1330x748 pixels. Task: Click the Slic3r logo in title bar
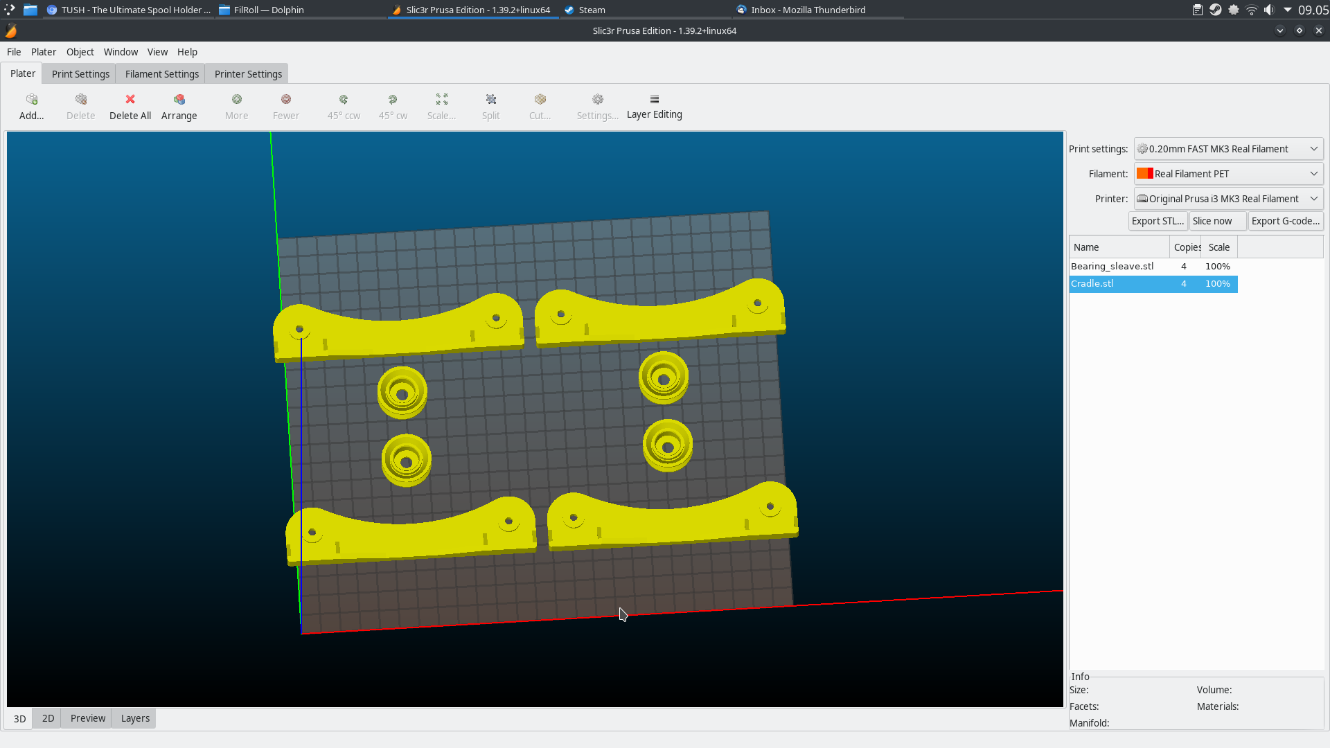pos(11,30)
